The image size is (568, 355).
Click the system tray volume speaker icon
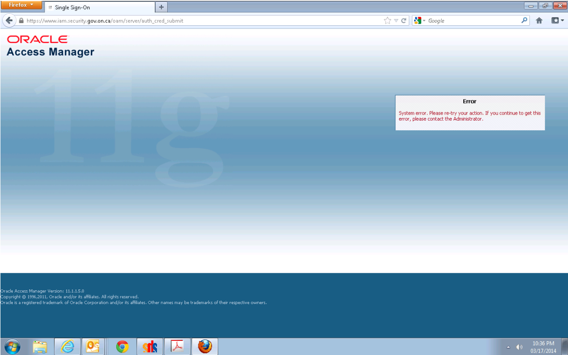[x=520, y=347]
